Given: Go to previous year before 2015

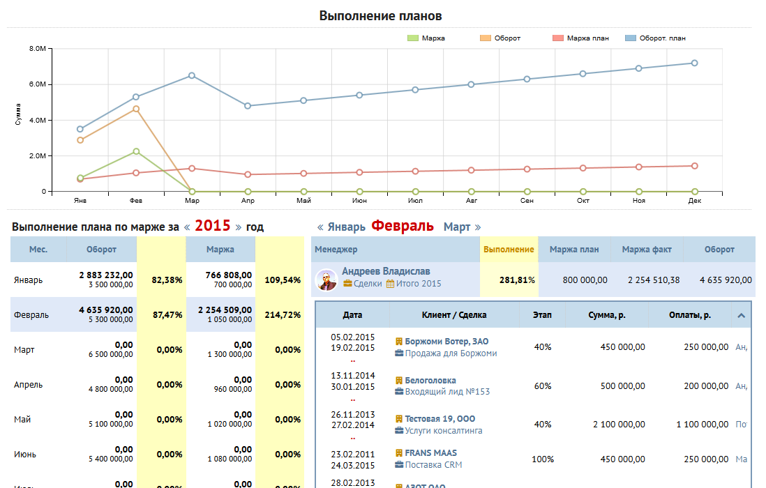Looking at the screenshot, I should 187,227.
